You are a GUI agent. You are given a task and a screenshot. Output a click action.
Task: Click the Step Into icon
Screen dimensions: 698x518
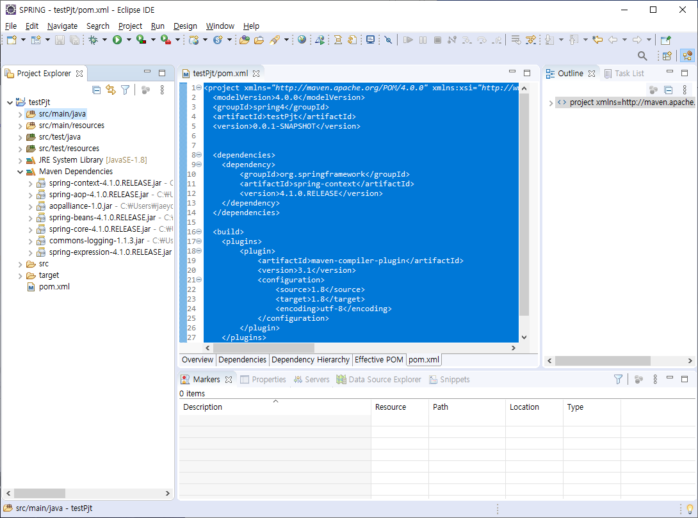click(467, 40)
